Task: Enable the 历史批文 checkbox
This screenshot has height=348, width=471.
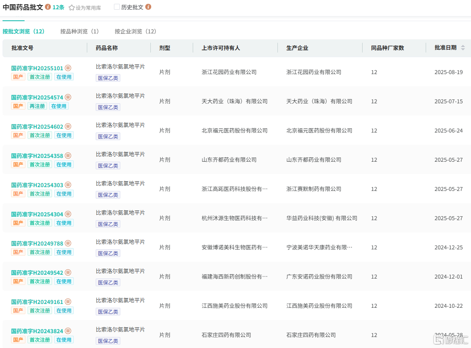Action: [x=117, y=7]
